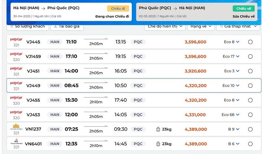Click the Vietnam Airlines logo for VN1237
The height and width of the screenshot is (154, 262).
(x=16, y=127)
